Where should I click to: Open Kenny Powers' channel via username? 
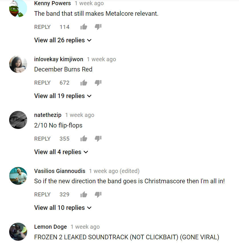[x=53, y=3]
